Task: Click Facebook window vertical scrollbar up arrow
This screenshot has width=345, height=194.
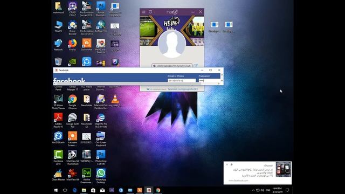Action: [222, 75]
